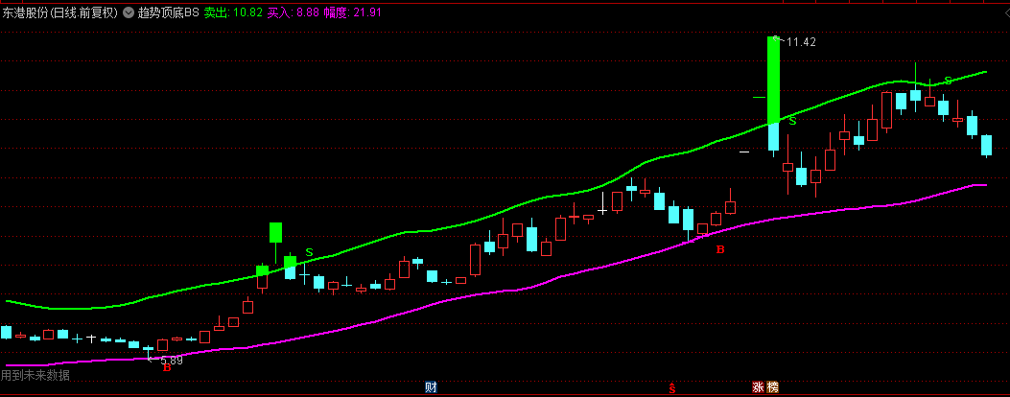Screen dimensions: 1010x397
Task: Click the 卖出: 10.82 value label
Action: pyautogui.click(x=234, y=12)
